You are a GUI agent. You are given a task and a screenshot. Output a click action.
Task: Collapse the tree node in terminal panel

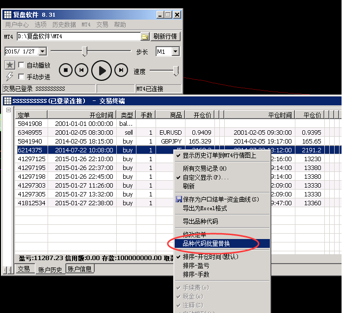coord(8,110)
